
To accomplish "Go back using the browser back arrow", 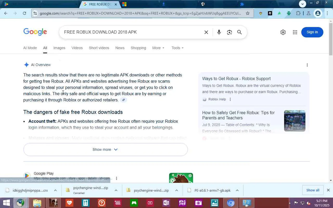I will 6,13.
